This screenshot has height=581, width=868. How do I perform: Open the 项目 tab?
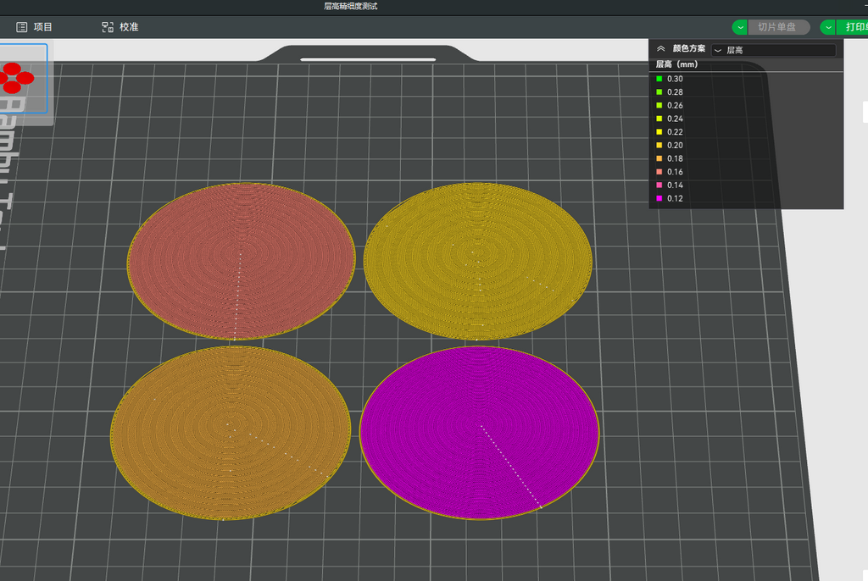click(x=34, y=27)
